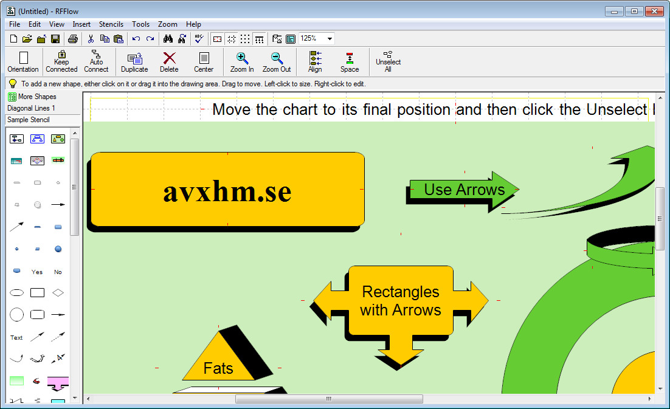Select the large circle shape in stencil
This screenshot has height=409, width=670.
16,315
